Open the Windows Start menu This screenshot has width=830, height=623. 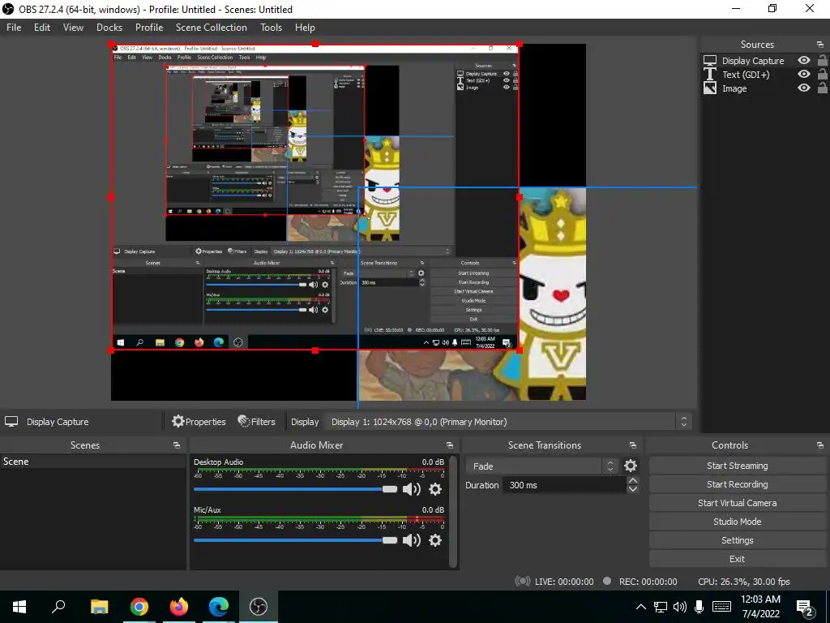[19, 607]
